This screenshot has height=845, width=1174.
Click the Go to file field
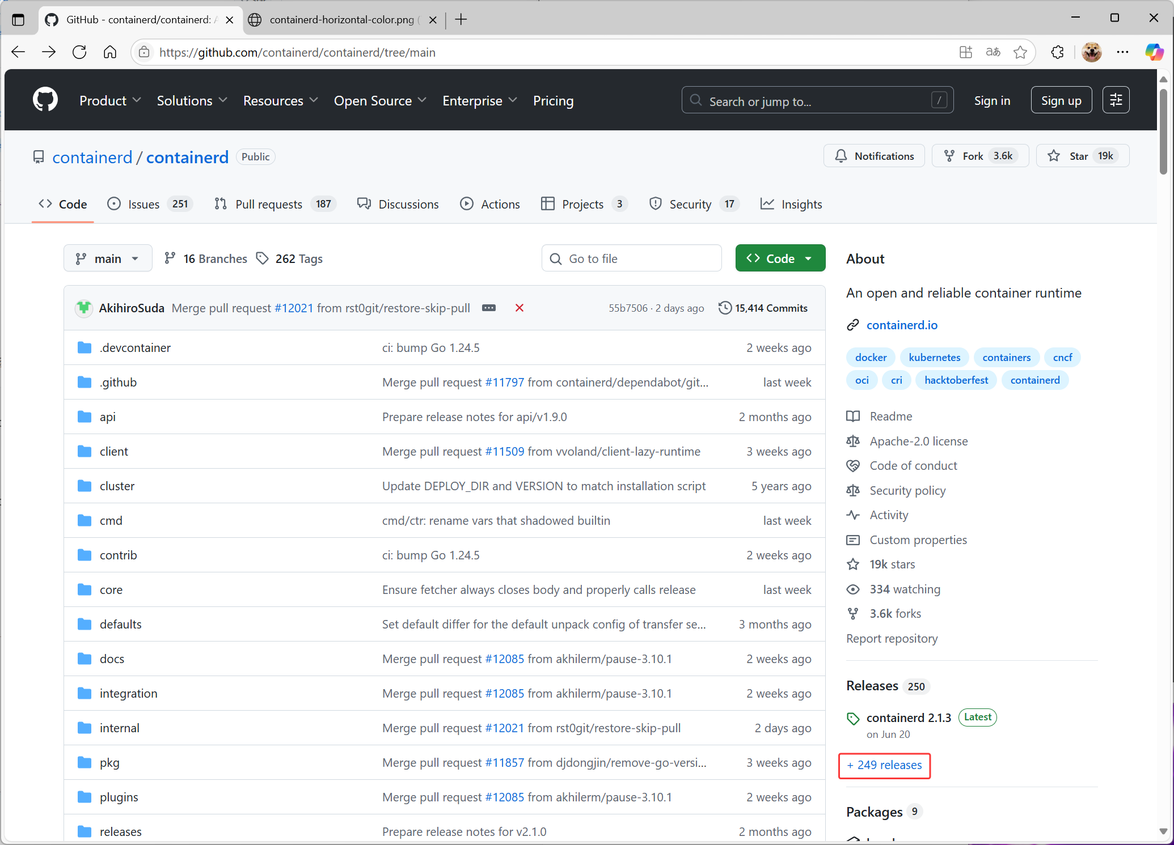click(x=631, y=258)
